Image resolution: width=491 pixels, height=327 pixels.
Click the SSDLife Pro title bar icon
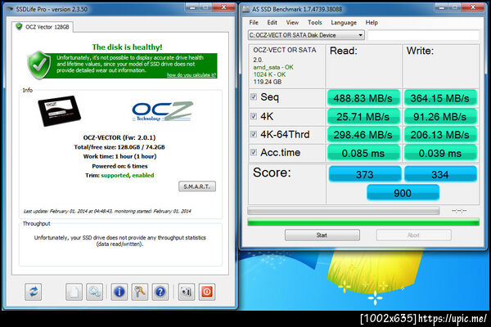pyautogui.click(x=11, y=9)
